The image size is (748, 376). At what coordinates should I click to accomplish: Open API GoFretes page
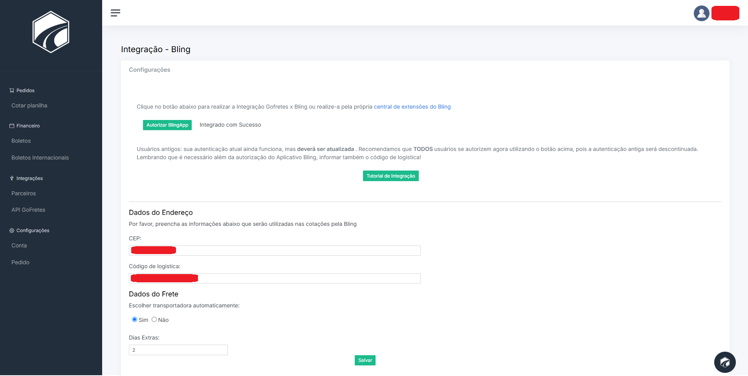[28, 210]
